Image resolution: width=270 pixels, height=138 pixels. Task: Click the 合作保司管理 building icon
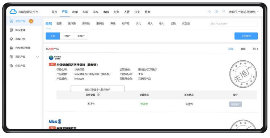[11, 48]
